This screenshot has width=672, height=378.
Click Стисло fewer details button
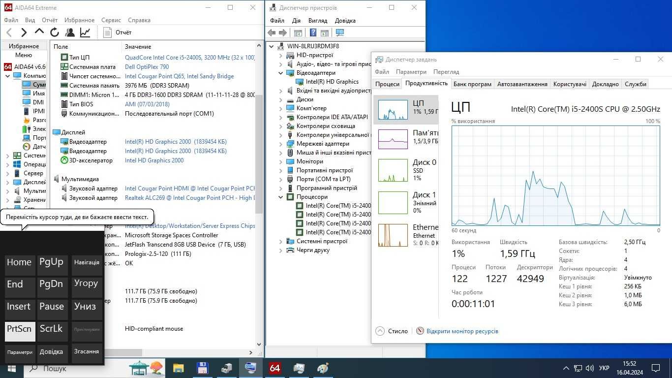tap(392, 331)
